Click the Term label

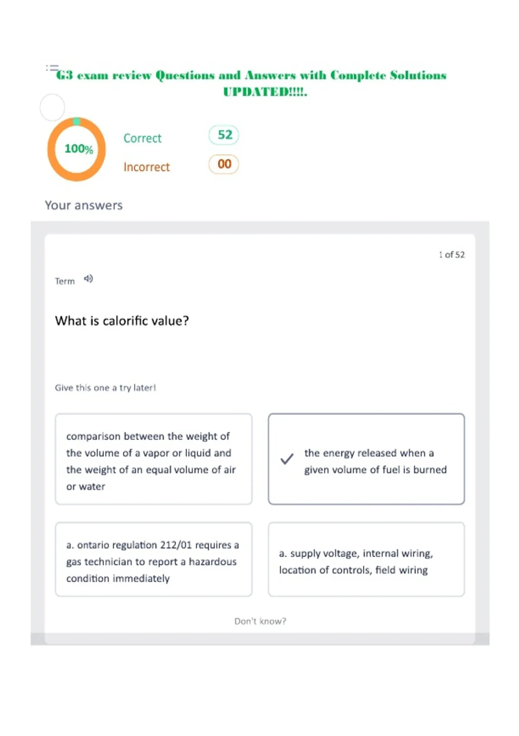(x=65, y=281)
